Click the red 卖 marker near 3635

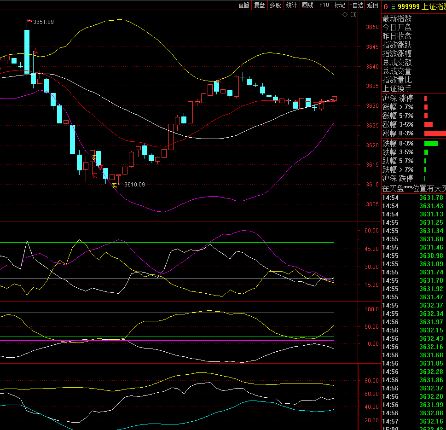219,80
